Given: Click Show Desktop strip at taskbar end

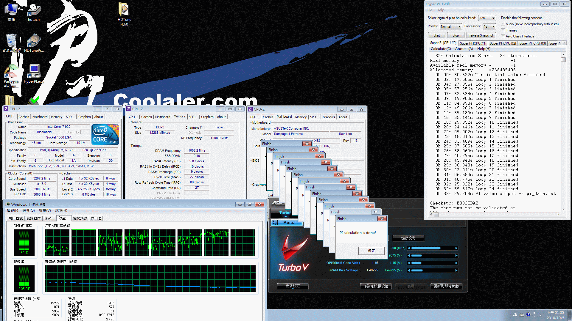Looking at the screenshot, I should [x=570, y=315].
